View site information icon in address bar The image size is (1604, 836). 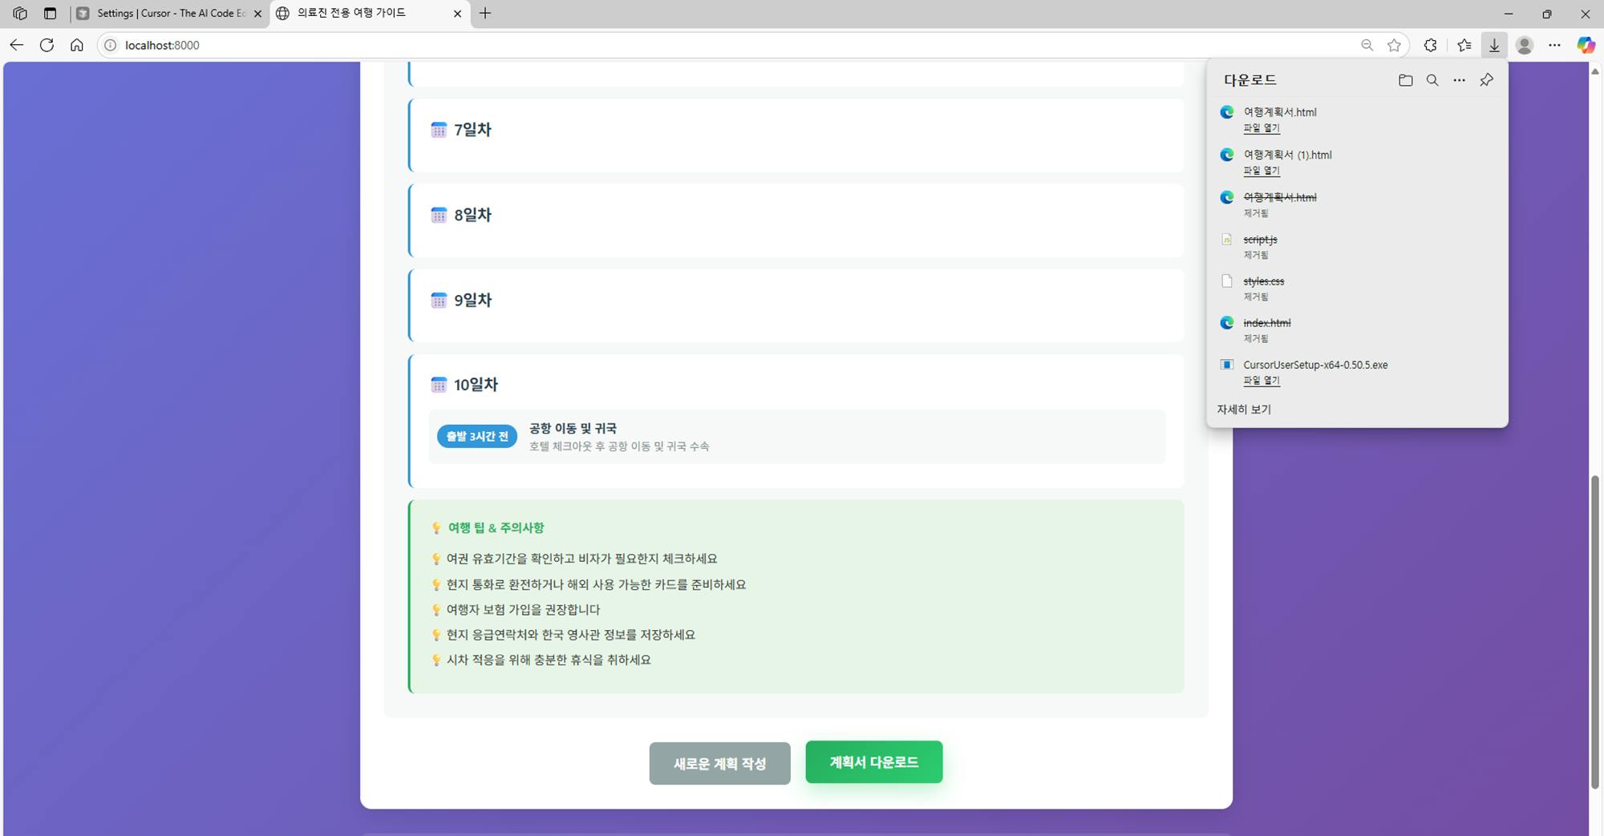(x=111, y=45)
